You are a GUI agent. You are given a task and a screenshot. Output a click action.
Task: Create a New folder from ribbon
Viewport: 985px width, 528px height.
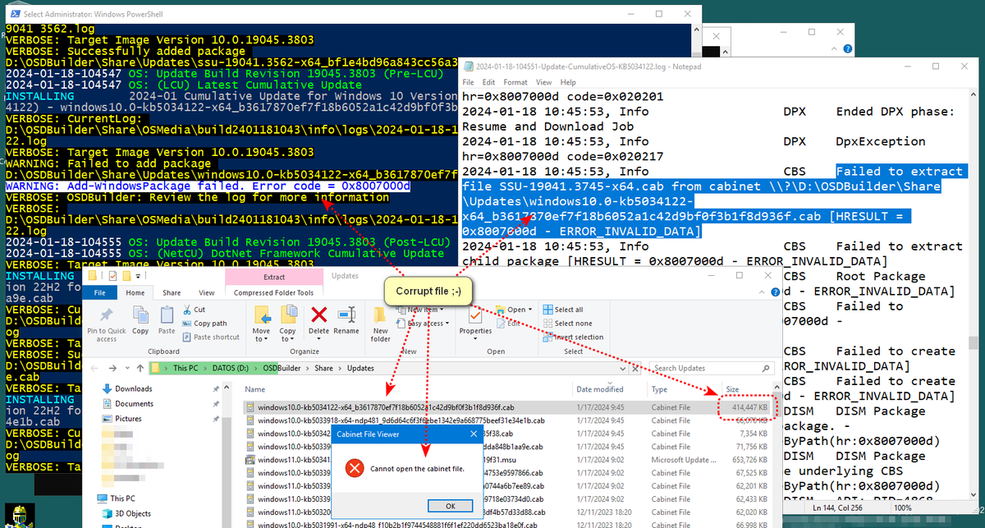[x=381, y=322]
